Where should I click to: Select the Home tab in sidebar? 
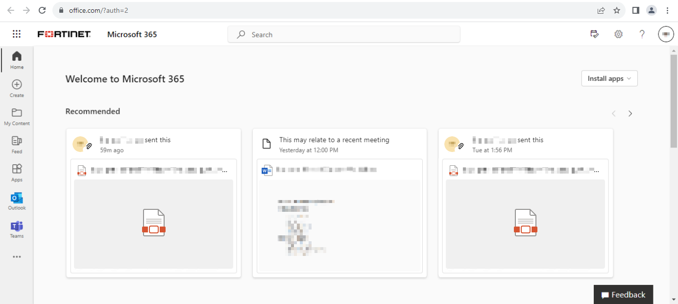click(17, 60)
